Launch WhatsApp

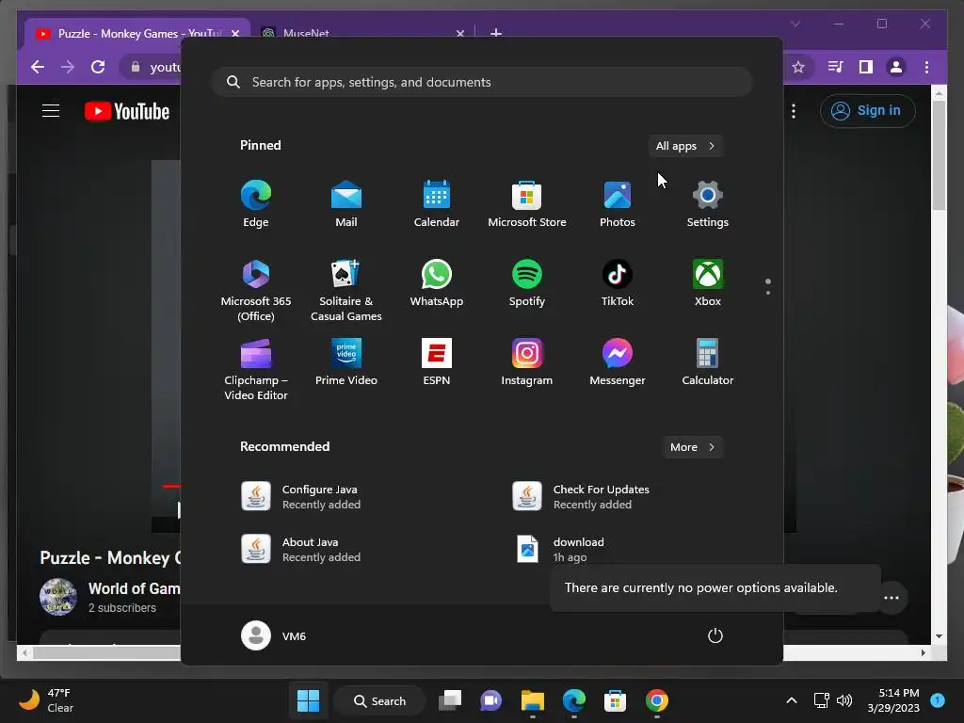pyautogui.click(x=437, y=283)
